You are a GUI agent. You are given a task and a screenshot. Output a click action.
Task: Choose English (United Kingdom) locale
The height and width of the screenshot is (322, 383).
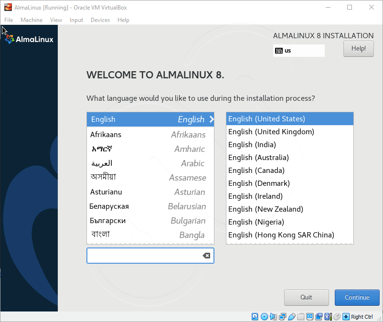click(x=290, y=132)
